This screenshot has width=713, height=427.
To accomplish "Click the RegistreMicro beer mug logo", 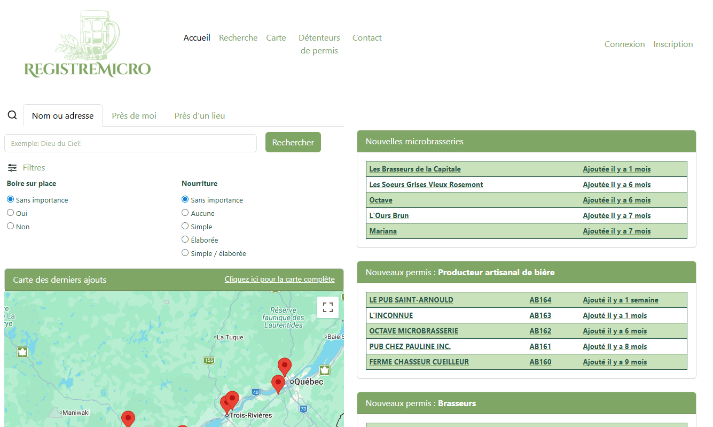I will 88,45.
